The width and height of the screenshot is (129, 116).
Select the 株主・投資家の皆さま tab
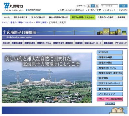(x=58, y=17)
